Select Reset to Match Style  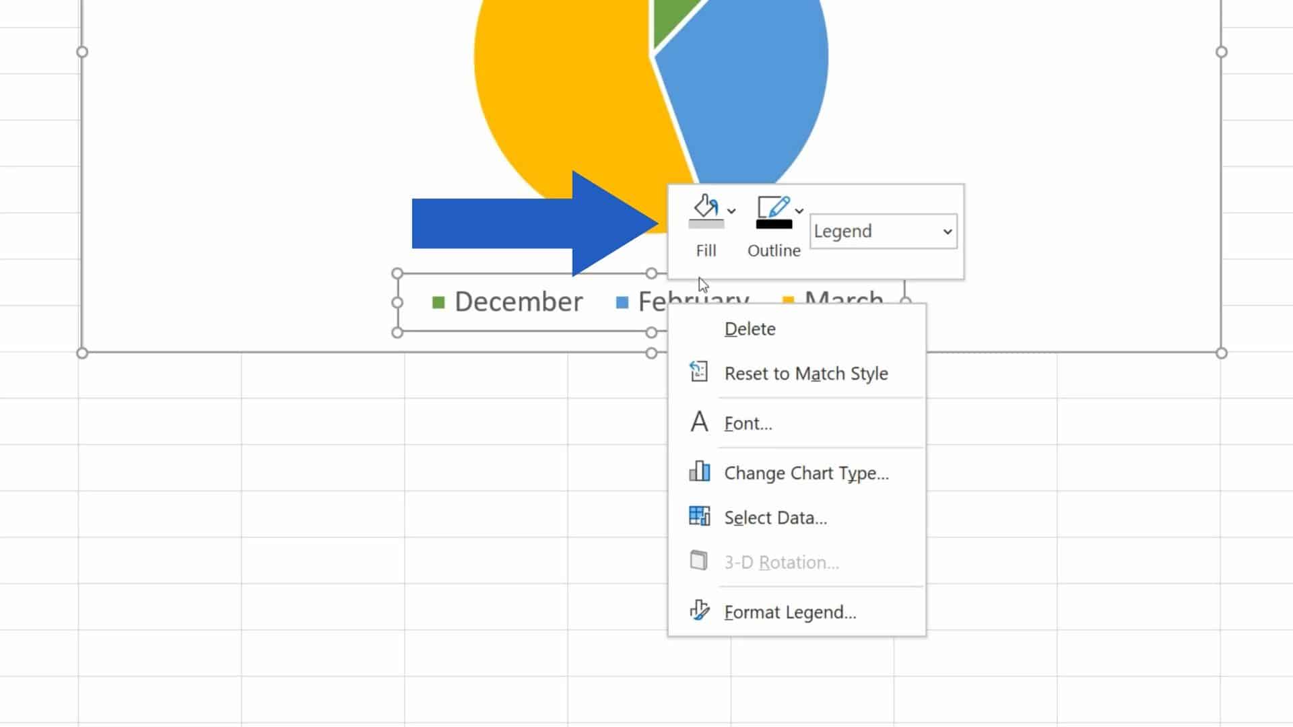(797, 374)
